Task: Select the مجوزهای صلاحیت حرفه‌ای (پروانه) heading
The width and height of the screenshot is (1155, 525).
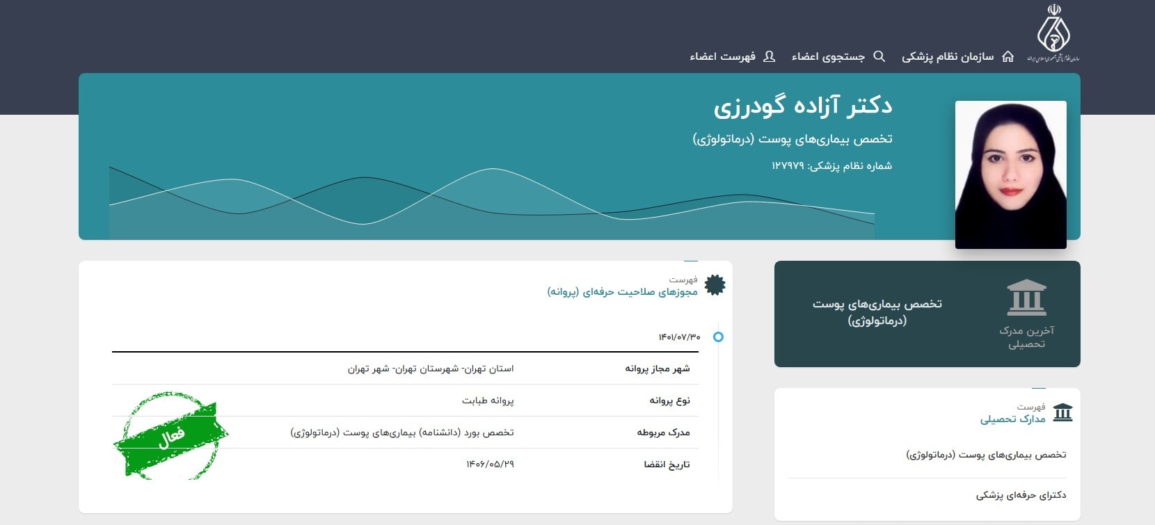Action: (x=622, y=291)
